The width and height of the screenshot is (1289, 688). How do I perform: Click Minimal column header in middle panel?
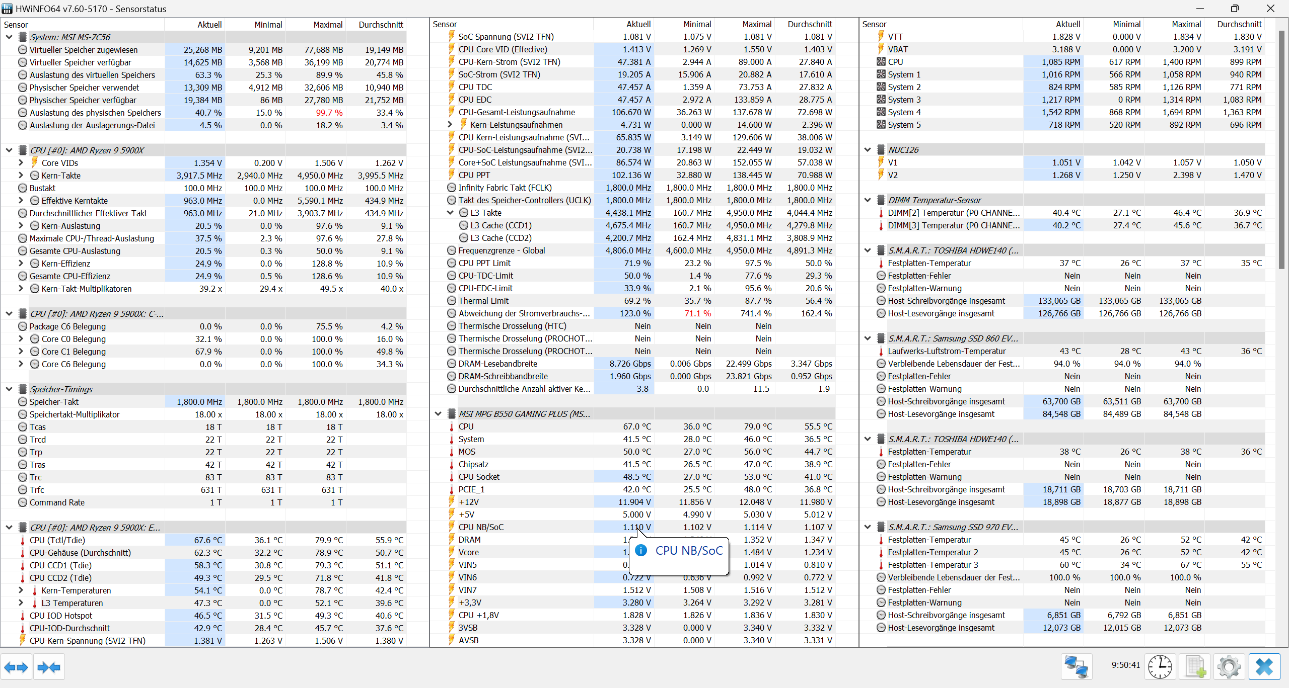click(x=684, y=24)
